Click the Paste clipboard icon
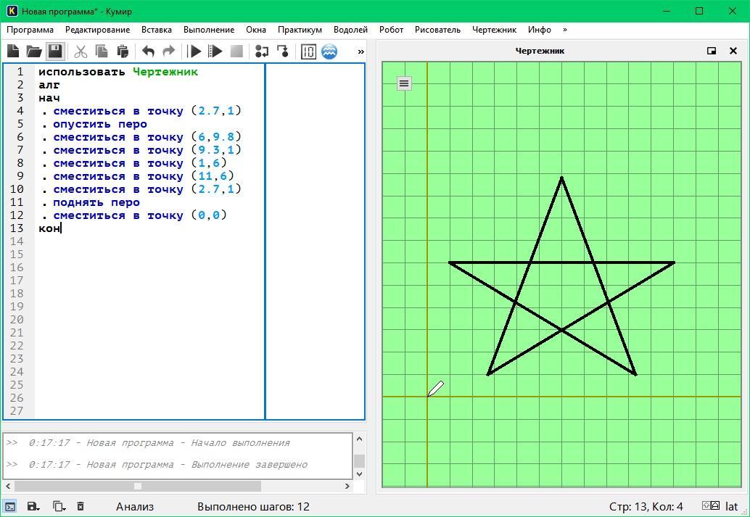The image size is (750, 517). pos(123,51)
